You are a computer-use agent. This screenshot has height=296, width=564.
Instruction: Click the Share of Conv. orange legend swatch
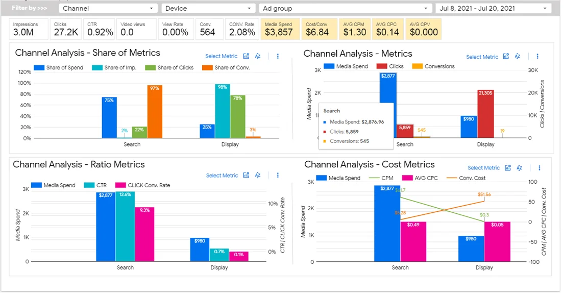(x=207, y=68)
